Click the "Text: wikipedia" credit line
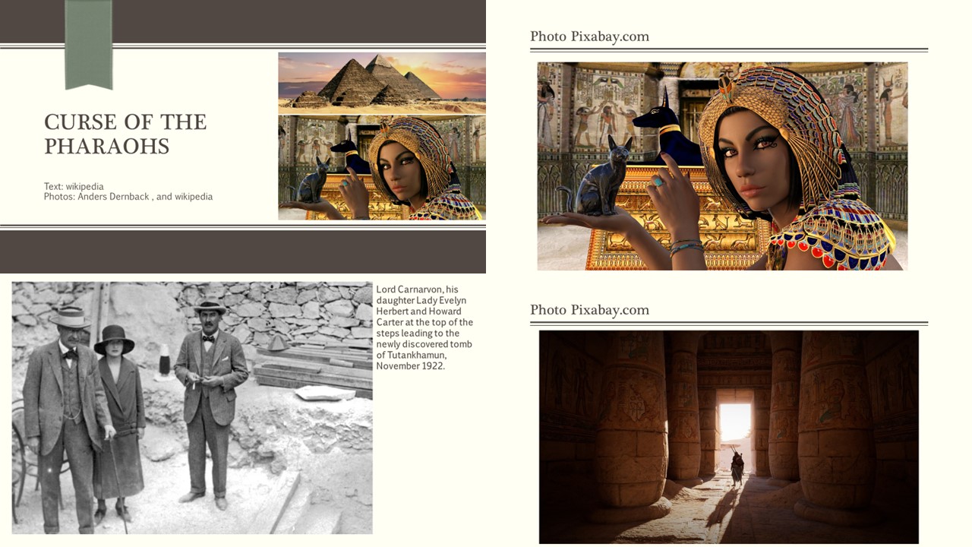Viewport: 972px width, 547px height. [74, 186]
